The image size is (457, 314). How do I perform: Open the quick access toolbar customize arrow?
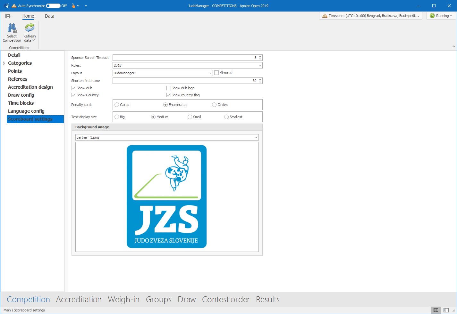pyautogui.click(x=86, y=6)
